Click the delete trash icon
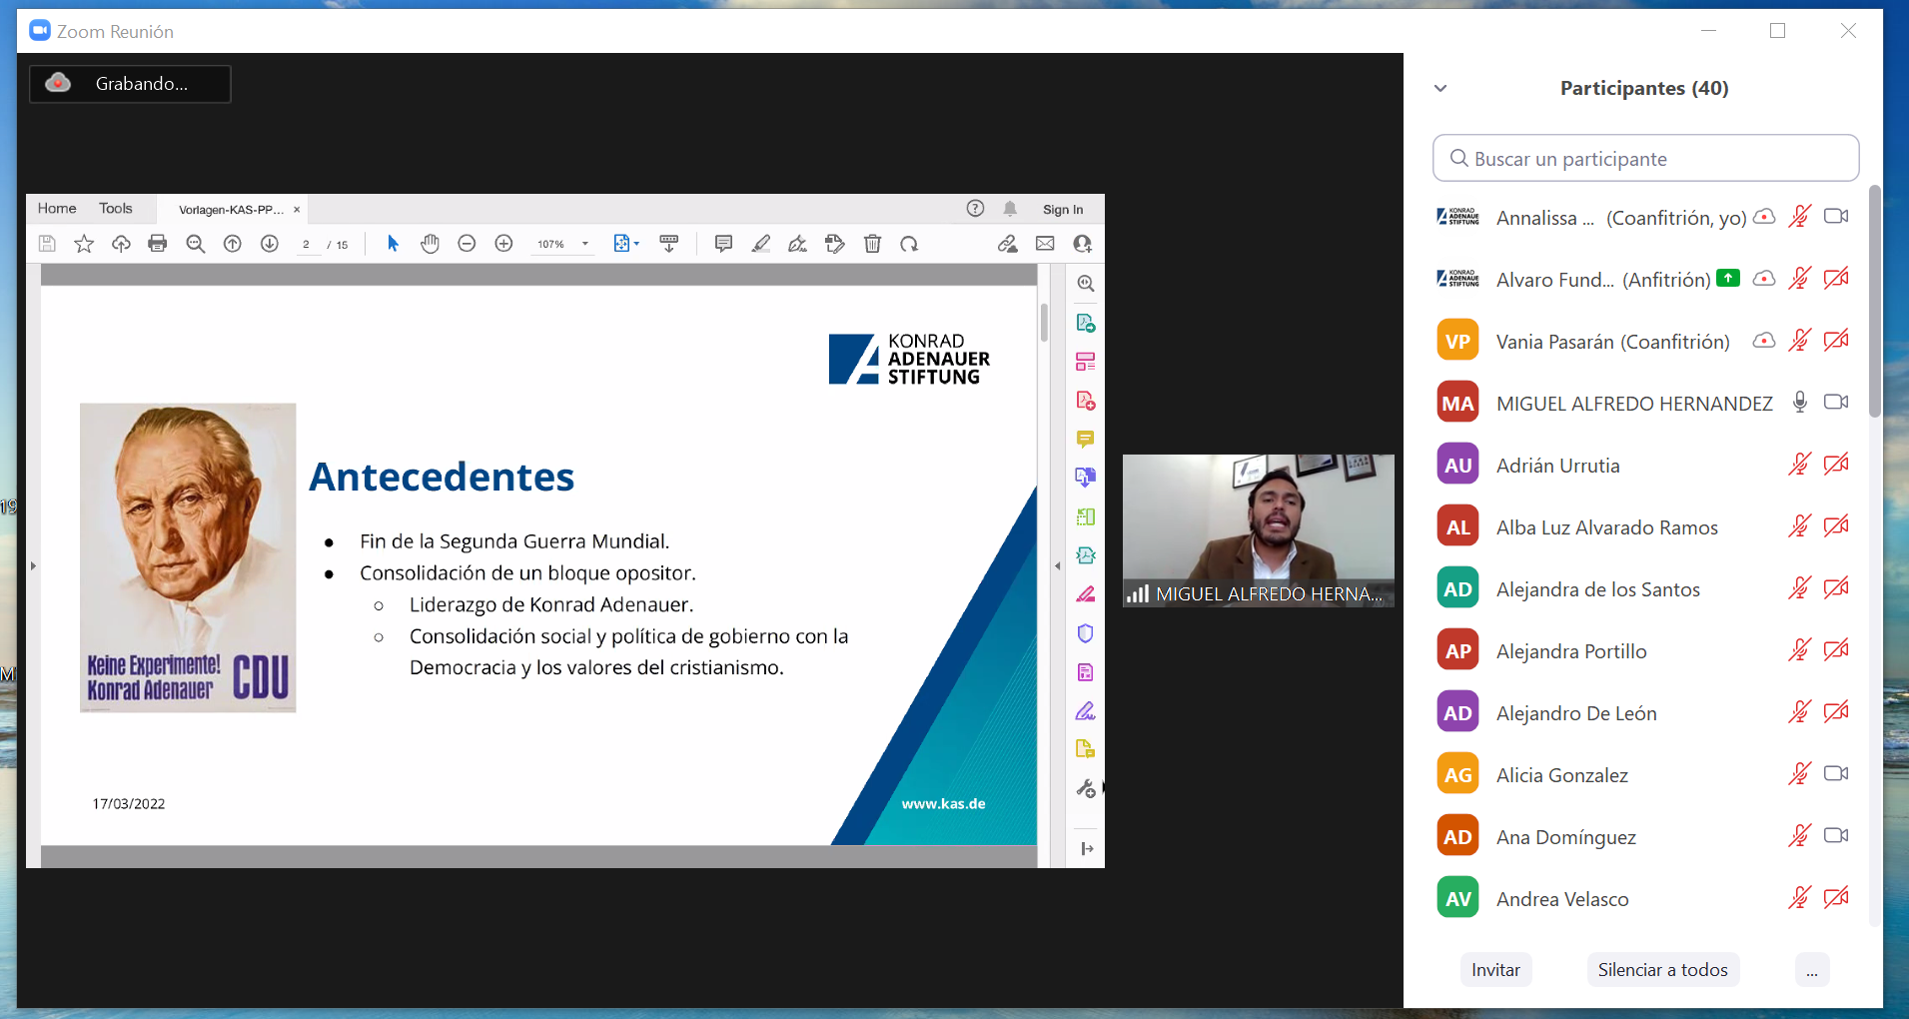Image resolution: width=1909 pixels, height=1019 pixels. 872,244
